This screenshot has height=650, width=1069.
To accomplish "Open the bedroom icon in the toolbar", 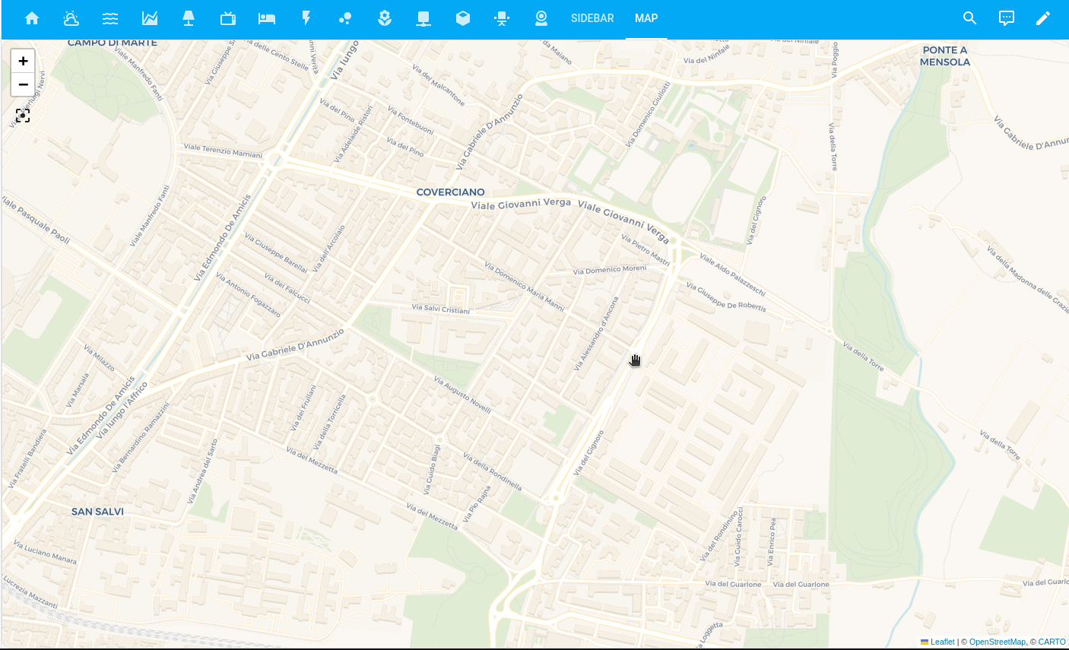I will pyautogui.click(x=266, y=17).
